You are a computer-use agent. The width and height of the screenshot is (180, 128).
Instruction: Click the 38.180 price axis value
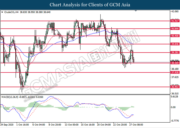click(175, 69)
